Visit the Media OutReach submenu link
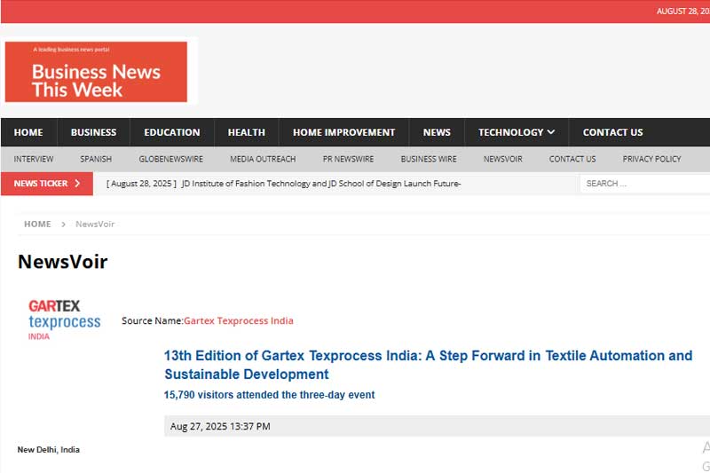This screenshot has height=473, width=710. [263, 159]
